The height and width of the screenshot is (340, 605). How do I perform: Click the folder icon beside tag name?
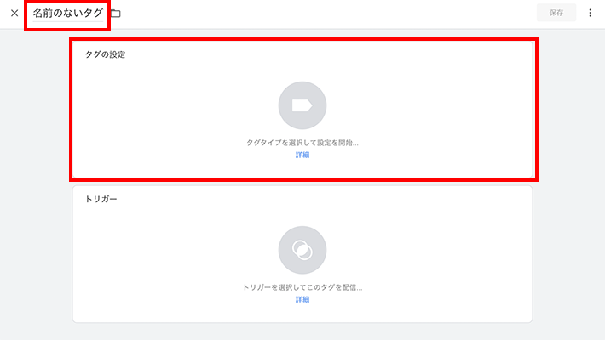[116, 14]
